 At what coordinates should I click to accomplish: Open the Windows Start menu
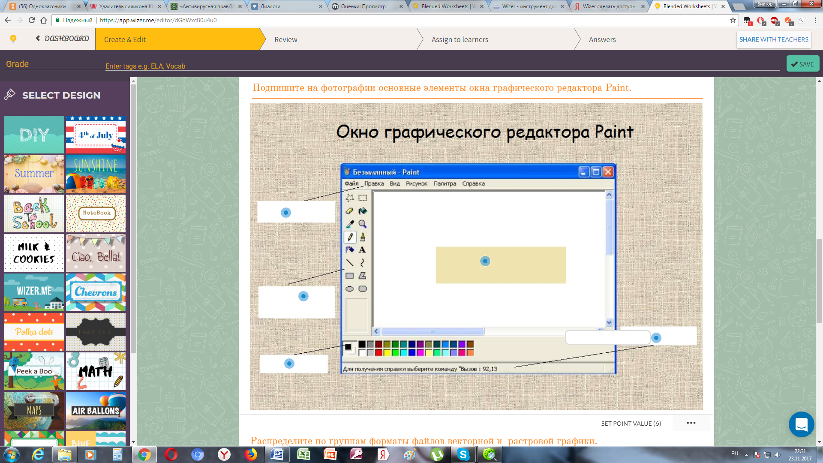tap(12, 454)
